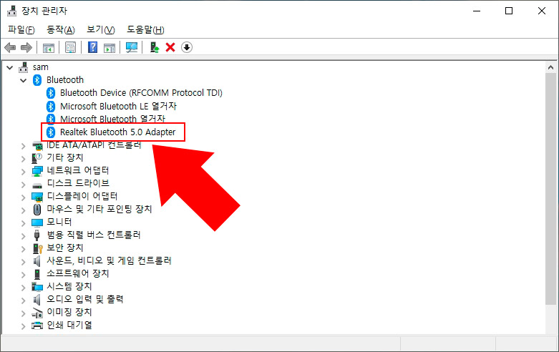Expand the 사운드, 비디오 및 게임 컨트롤러 category
The image size is (559, 352).
point(23,262)
